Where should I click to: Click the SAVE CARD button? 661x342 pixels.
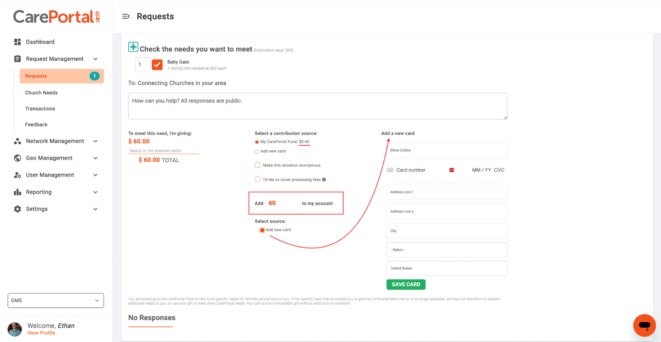pyautogui.click(x=406, y=284)
